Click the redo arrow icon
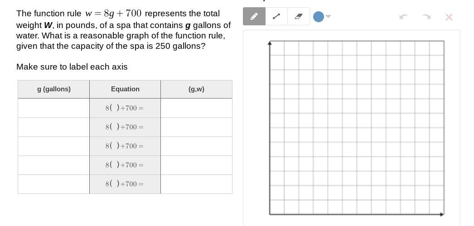This screenshot has width=474, height=226. coord(426,17)
